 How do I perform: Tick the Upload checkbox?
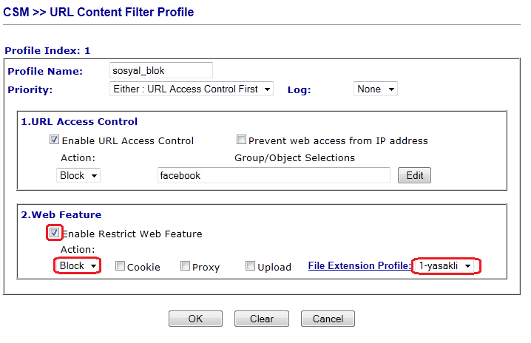tap(251, 266)
